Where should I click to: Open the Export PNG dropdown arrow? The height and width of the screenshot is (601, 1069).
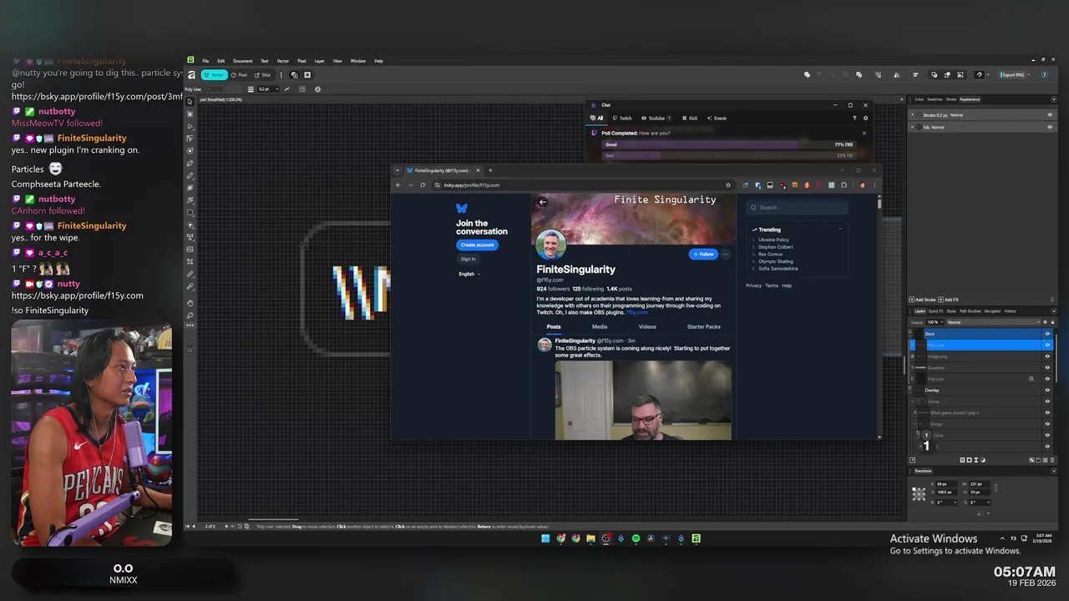coord(1029,74)
